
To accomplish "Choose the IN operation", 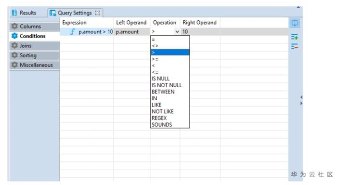I will pyautogui.click(x=170, y=98).
